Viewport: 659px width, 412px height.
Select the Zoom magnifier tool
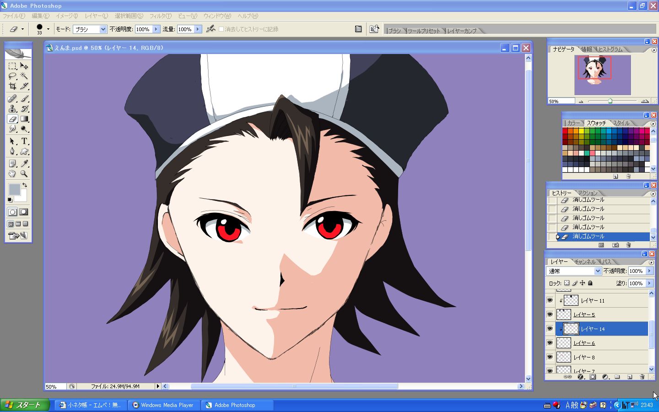coord(24,173)
